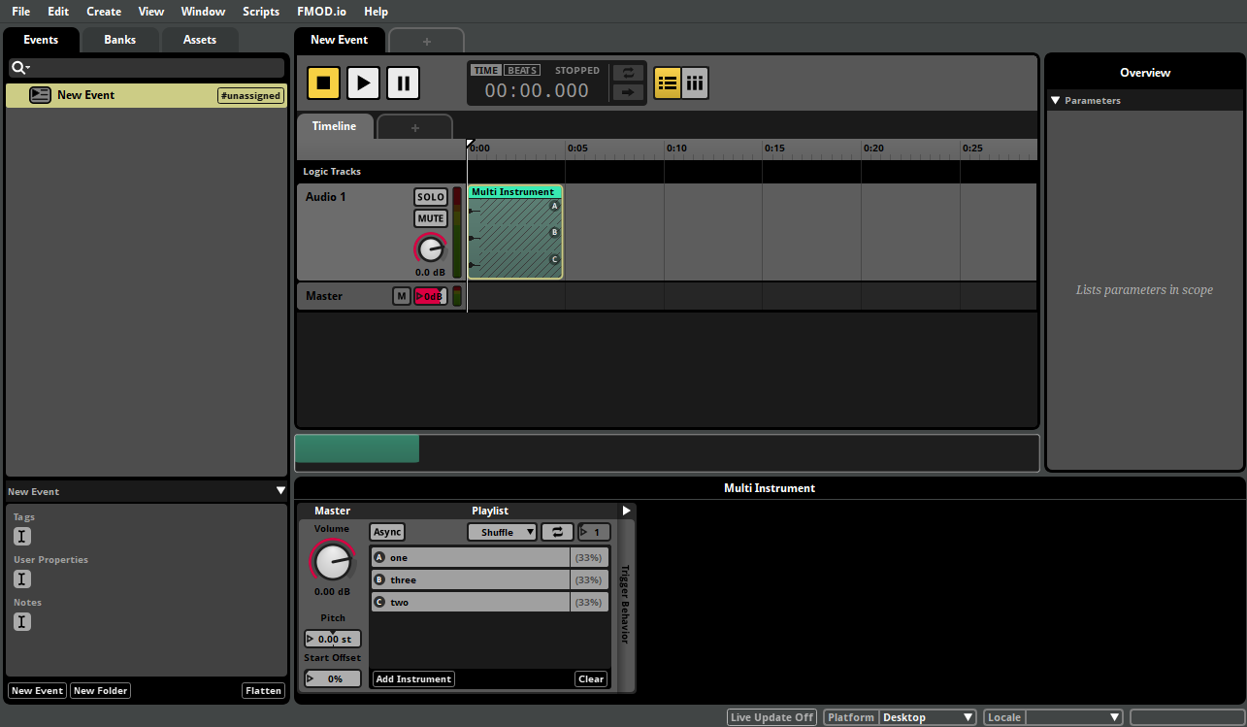Turn on Live Update
The height and width of the screenshot is (727, 1247).
(x=771, y=716)
